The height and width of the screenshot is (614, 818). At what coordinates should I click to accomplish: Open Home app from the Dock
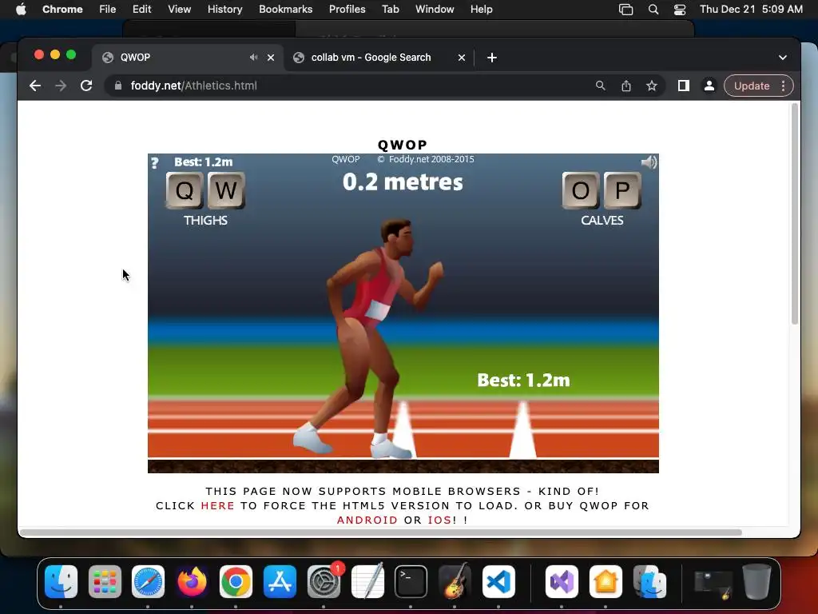coord(606,581)
